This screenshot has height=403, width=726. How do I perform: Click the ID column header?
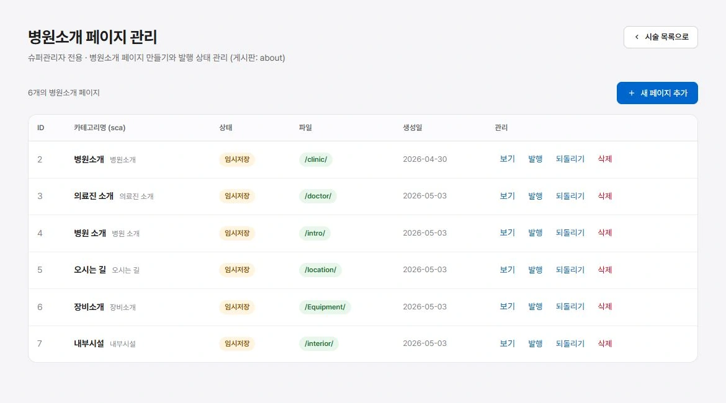coord(41,128)
